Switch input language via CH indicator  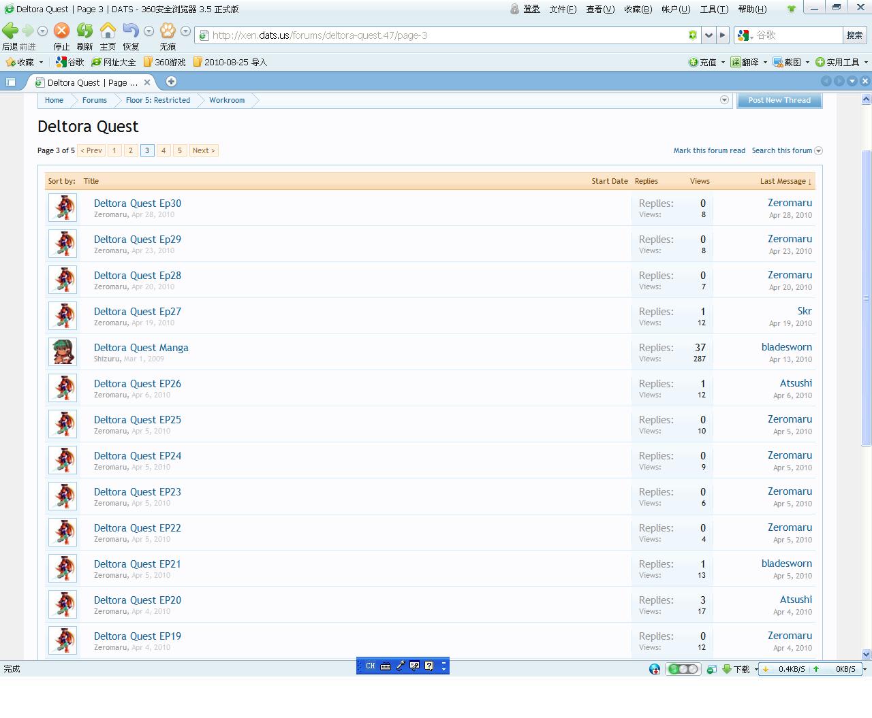click(370, 666)
